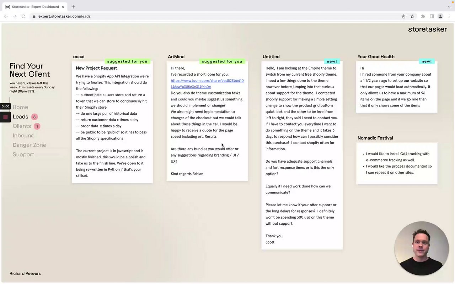Click 'Kind regards Fabian' text
This screenshot has width=455, height=284.
[187, 174]
